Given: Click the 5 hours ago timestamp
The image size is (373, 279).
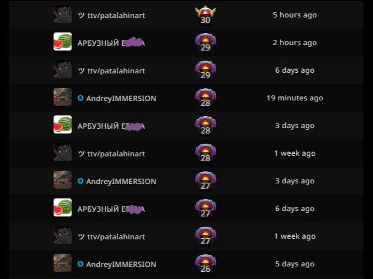Looking at the screenshot, I should click(x=295, y=15).
